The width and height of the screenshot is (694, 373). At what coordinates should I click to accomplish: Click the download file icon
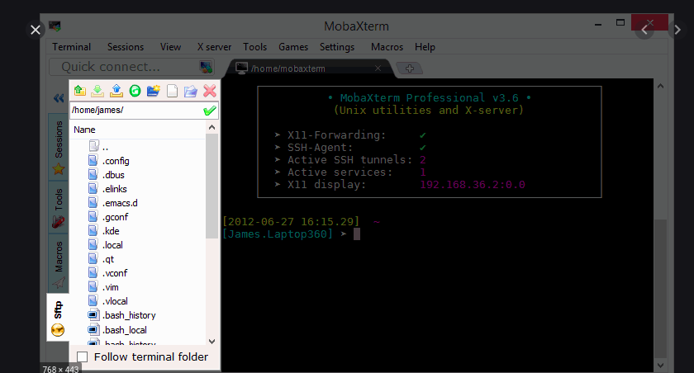click(x=97, y=91)
